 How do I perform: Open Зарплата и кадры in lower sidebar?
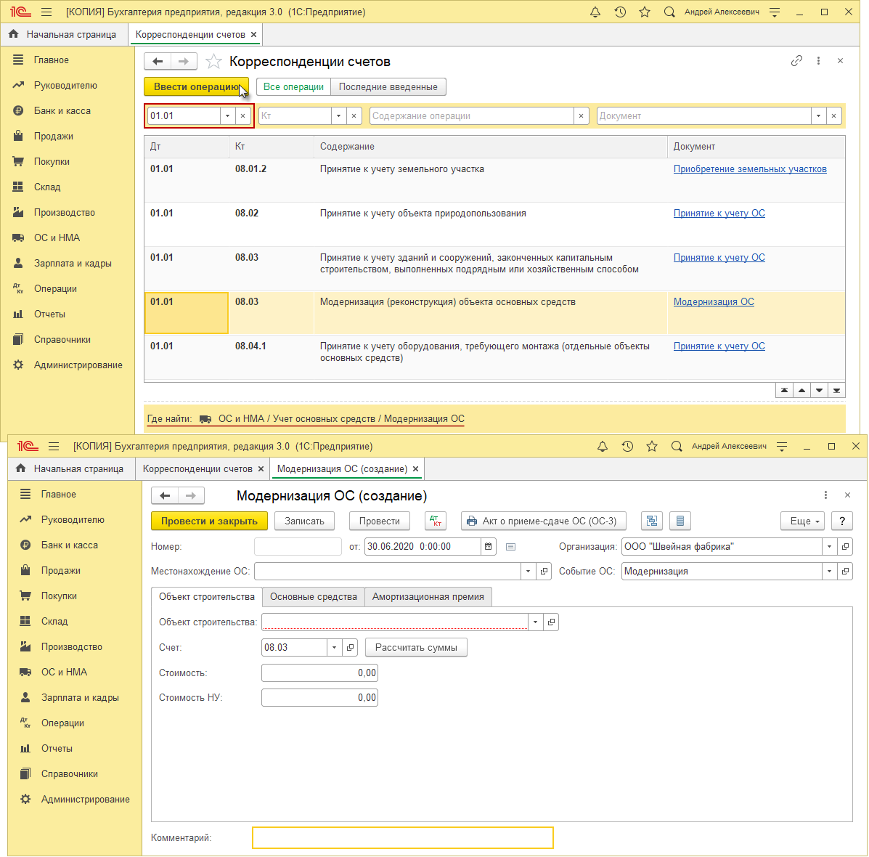(80, 698)
